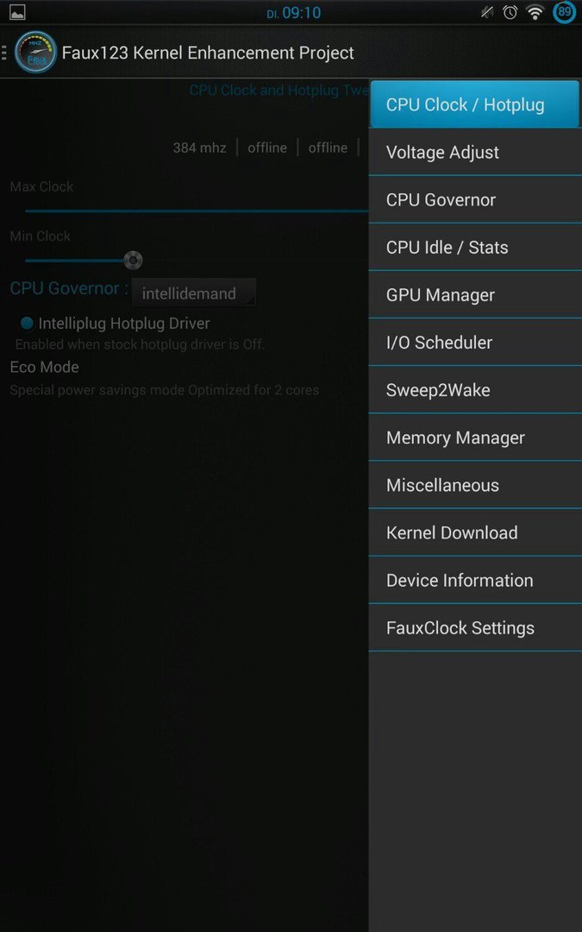Image resolution: width=582 pixels, height=932 pixels.
Task: Click the Max Clock slider track
Action: pos(197,211)
